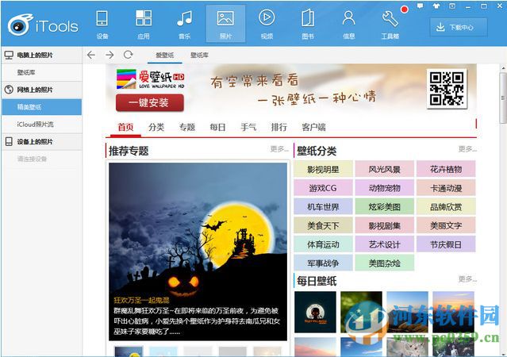Open the 机车世界 wallpaper category
This screenshot has width=507, height=357.
324,206
